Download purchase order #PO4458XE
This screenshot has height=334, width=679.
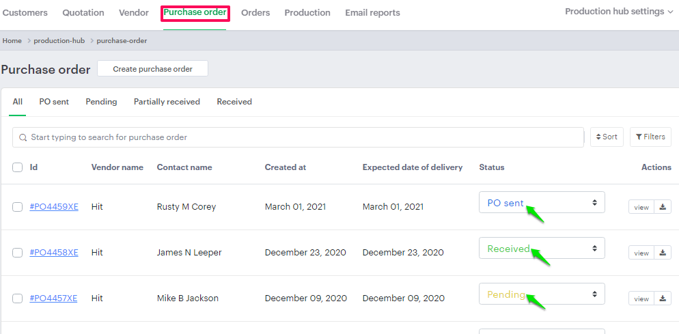pos(663,253)
